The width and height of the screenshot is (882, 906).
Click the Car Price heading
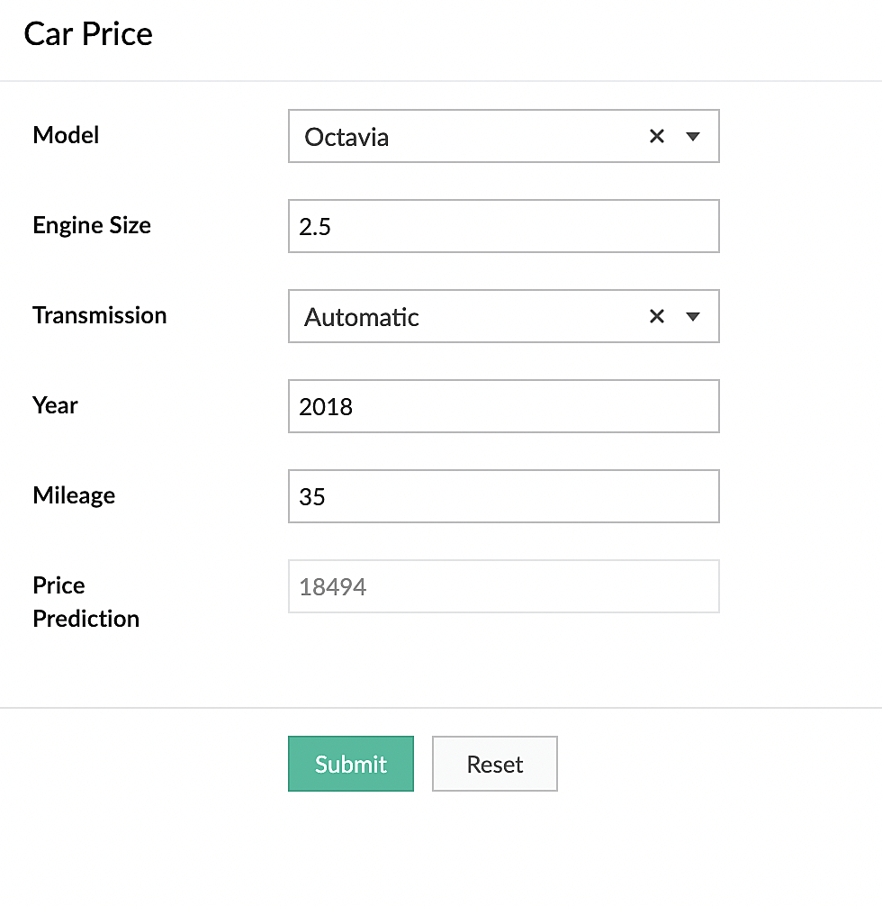pyautogui.click(x=88, y=34)
